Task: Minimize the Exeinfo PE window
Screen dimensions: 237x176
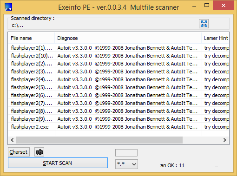Action: click(194, 6)
